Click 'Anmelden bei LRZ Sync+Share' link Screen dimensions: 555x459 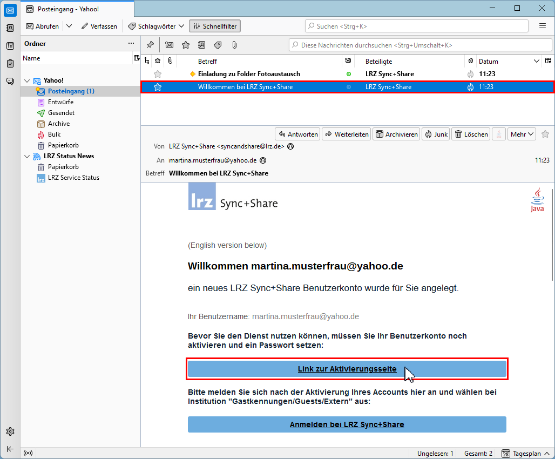347,424
